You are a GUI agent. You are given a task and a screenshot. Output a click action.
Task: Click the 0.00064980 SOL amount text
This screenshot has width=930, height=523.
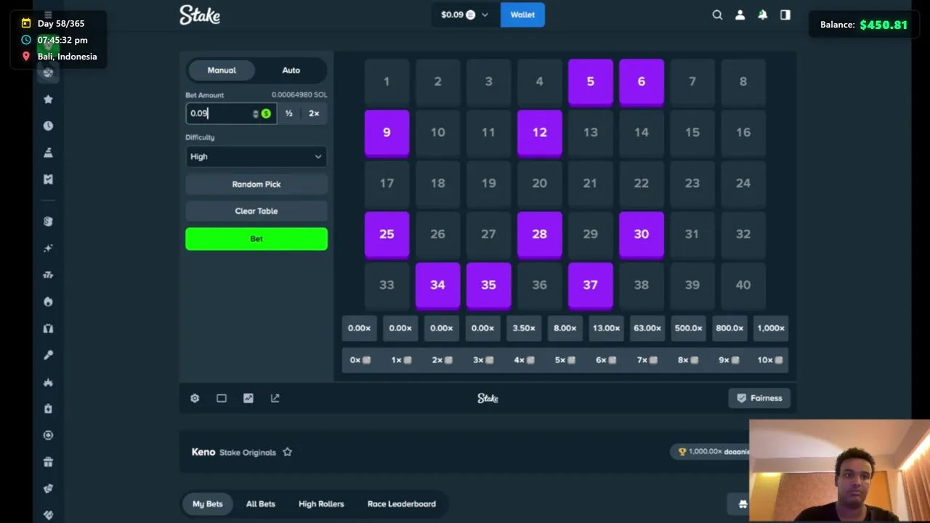(299, 95)
